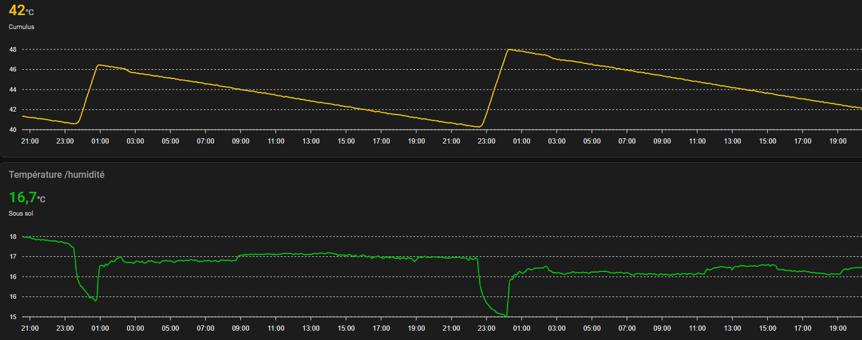The height and width of the screenshot is (340, 862).
Task: Select the last 19:00 label on Cumulus time axis
Action: (838, 141)
